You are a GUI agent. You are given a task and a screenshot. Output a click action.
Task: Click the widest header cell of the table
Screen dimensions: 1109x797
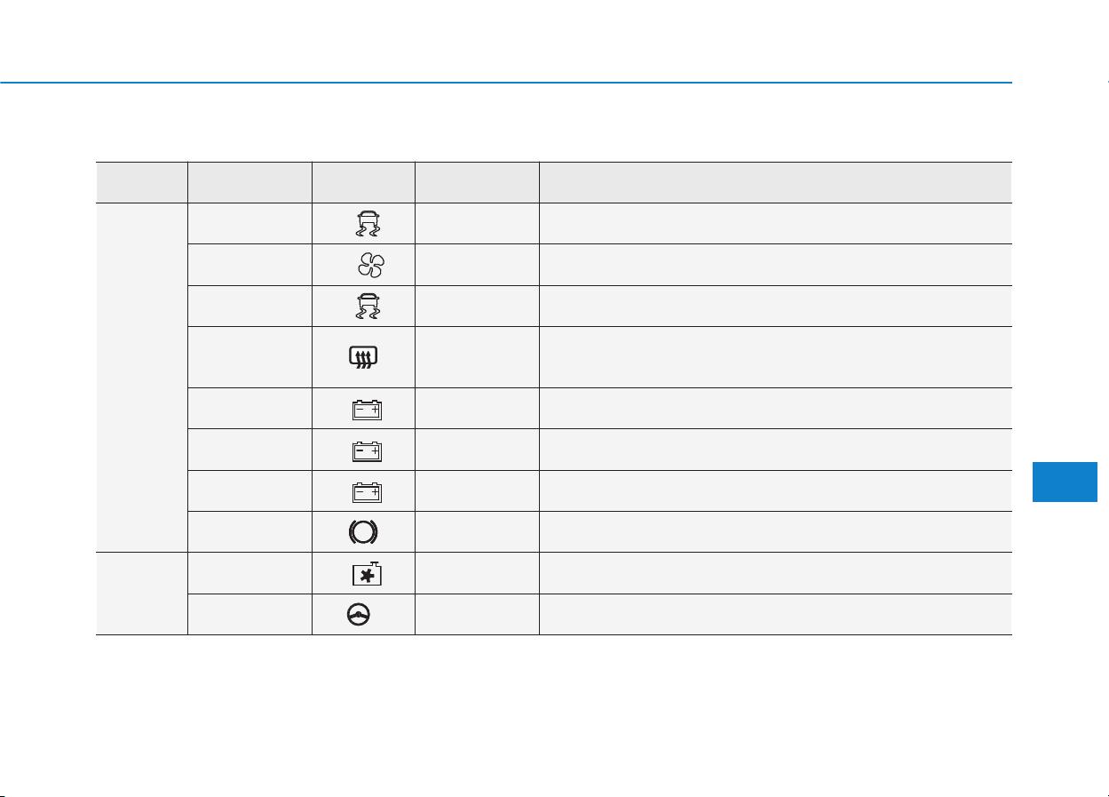click(775, 182)
